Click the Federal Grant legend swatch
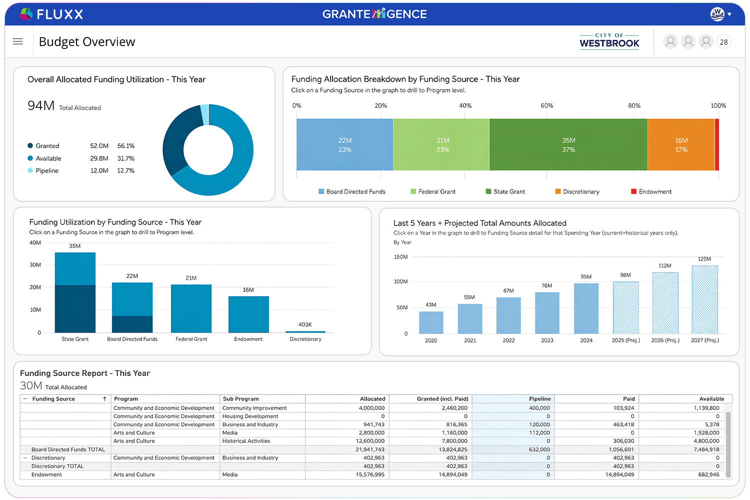The image size is (750, 500). point(413,191)
